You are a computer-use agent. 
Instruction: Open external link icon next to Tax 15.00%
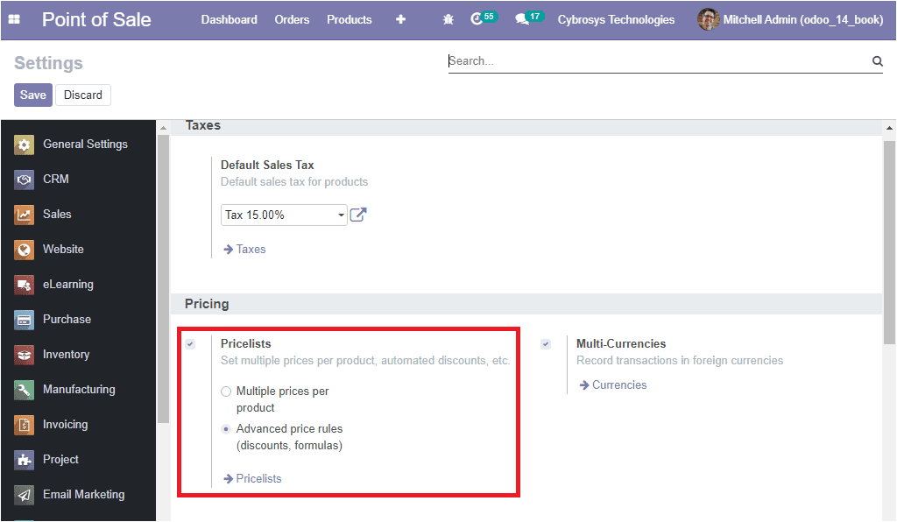[x=357, y=215]
